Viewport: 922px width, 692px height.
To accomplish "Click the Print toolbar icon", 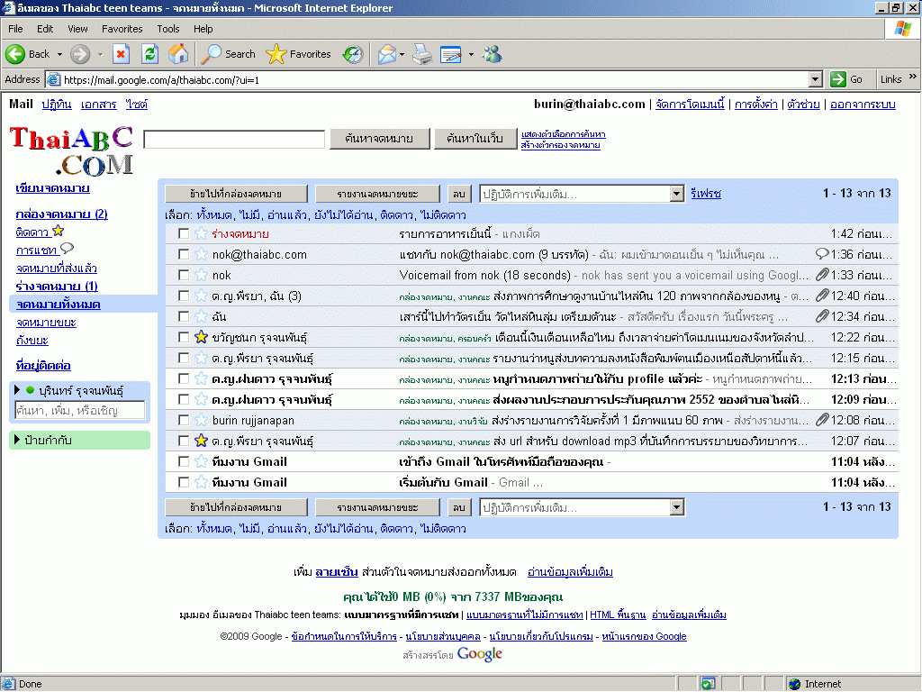I will [421, 54].
